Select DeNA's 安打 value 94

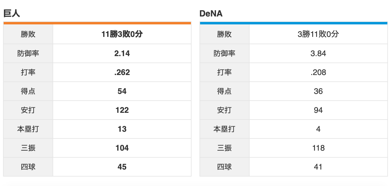click(x=318, y=110)
